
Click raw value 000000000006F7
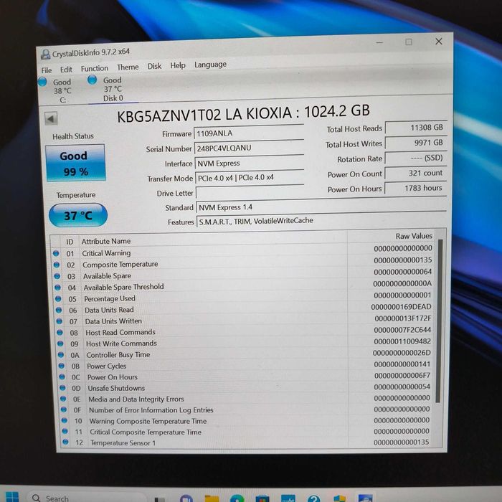[402, 375]
